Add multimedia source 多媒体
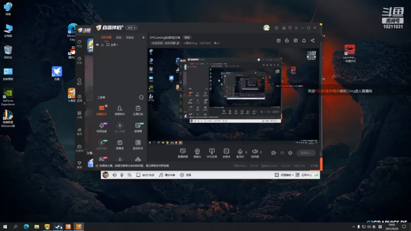This screenshot has width=411, height=231. [x=226, y=153]
